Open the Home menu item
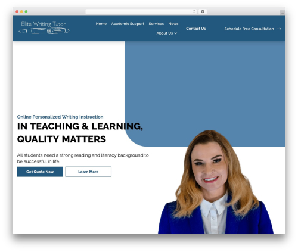Viewport: 298px width, 252px height. click(x=101, y=24)
